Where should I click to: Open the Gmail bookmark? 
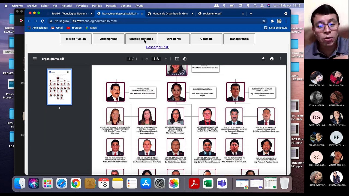pyautogui.click(x=57, y=28)
